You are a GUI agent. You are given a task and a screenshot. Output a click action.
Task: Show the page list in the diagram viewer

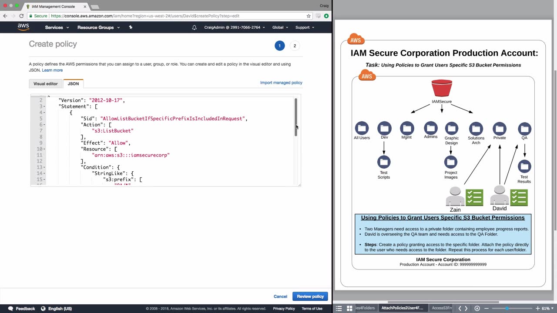(339, 308)
